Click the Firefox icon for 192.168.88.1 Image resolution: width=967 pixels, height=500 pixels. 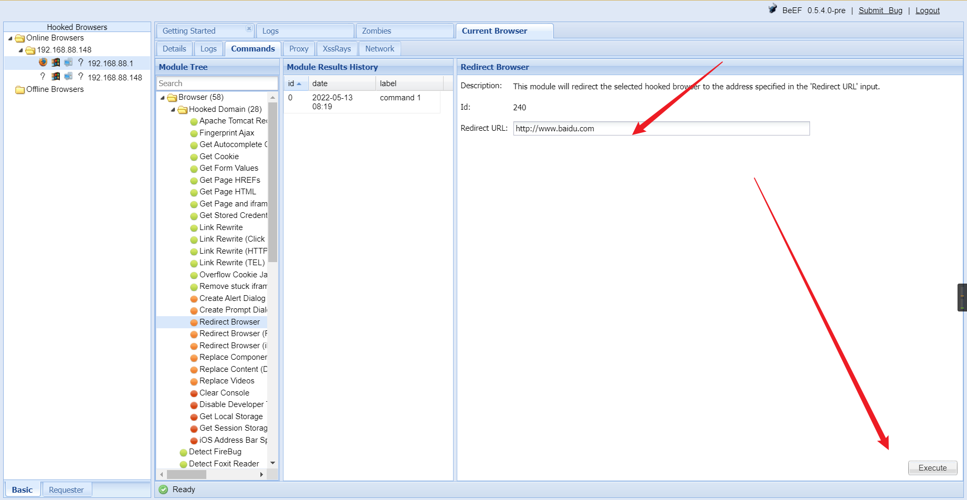(43, 62)
